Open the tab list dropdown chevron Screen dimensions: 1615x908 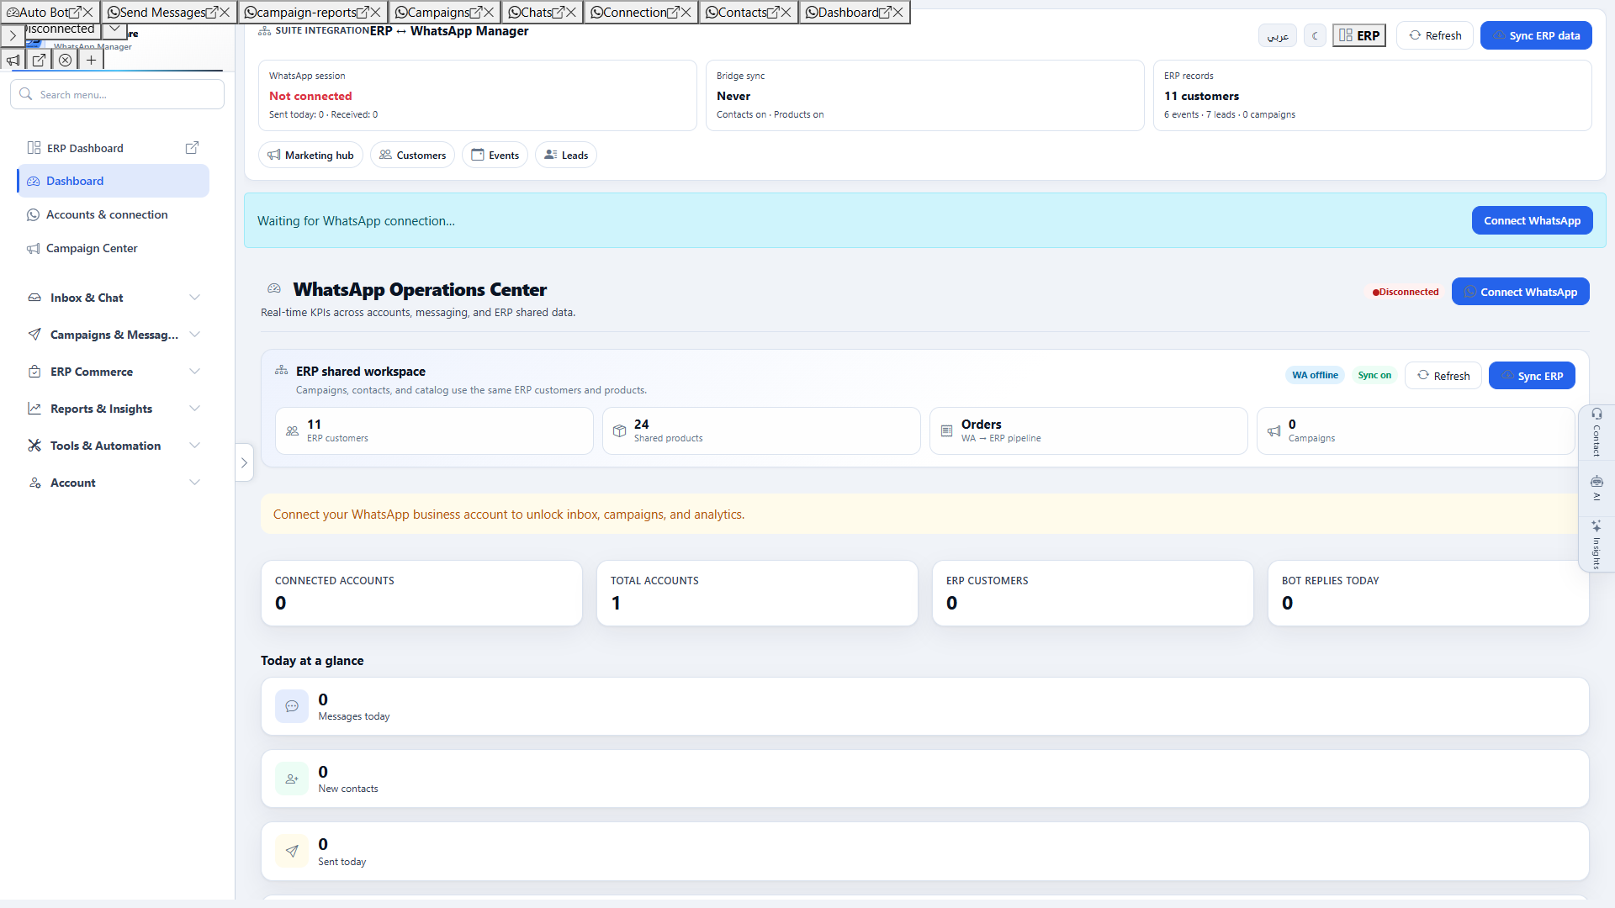point(114,29)
